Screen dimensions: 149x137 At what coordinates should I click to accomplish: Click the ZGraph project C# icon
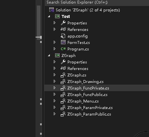(57, 55)
